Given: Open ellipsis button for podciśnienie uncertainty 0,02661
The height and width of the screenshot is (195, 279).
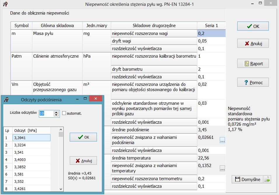Looking at the screenshot, I should pos(222,140).
